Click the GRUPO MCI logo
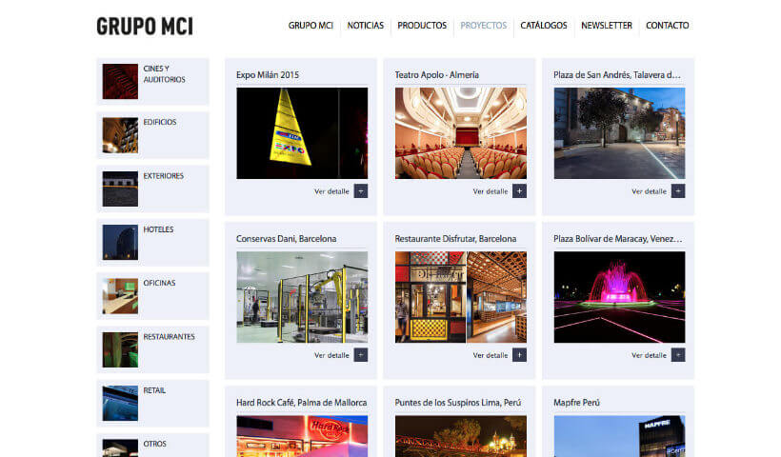Screen dimensions: 781x457 point(145,27)
